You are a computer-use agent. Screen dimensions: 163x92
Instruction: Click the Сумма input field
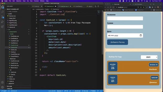(x=125, y=27)
